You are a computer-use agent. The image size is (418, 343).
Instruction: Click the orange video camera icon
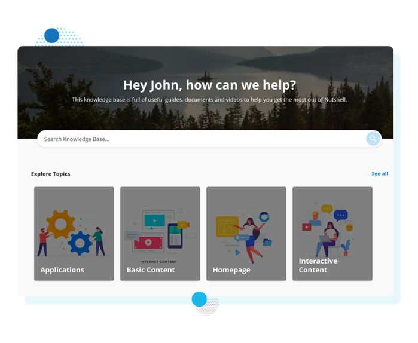pos(183,225)
